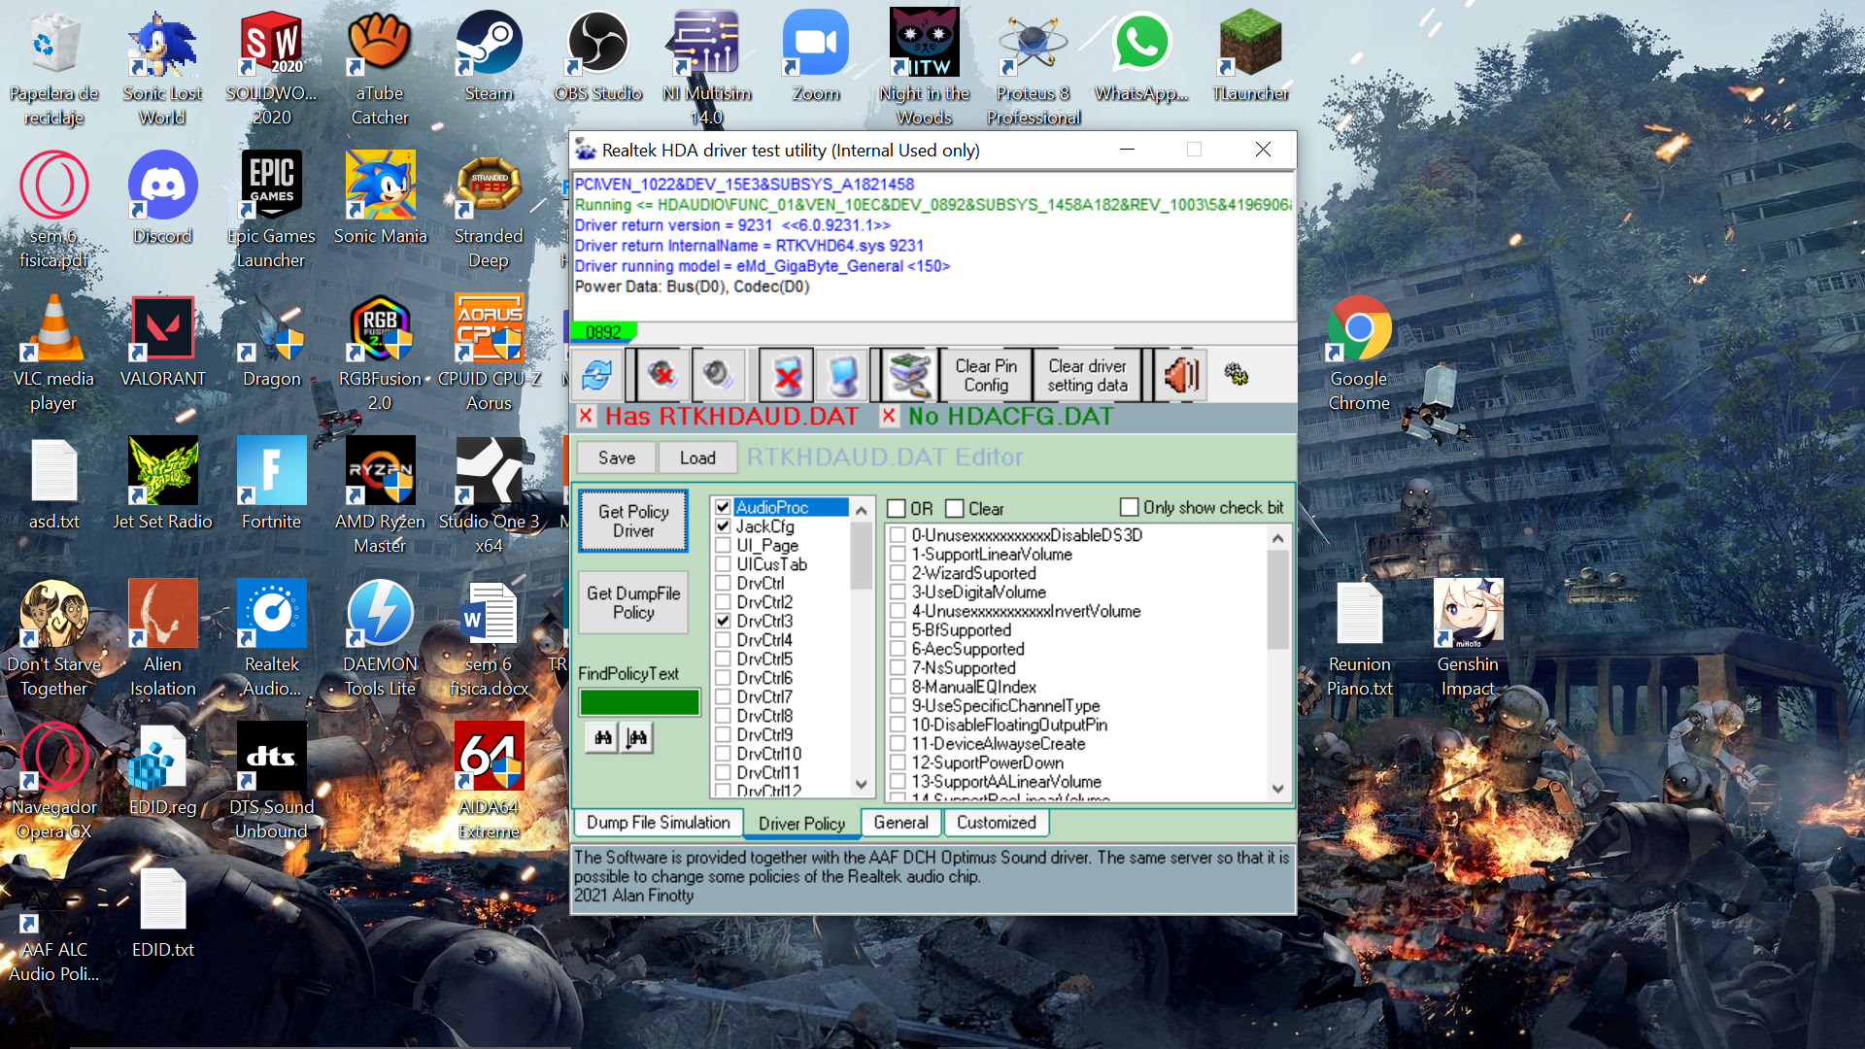Image resolution: width=1865 pixels, height=1049 pixels.
Task: Click the small gears settings icon
Action: (x=1237, y=374)
